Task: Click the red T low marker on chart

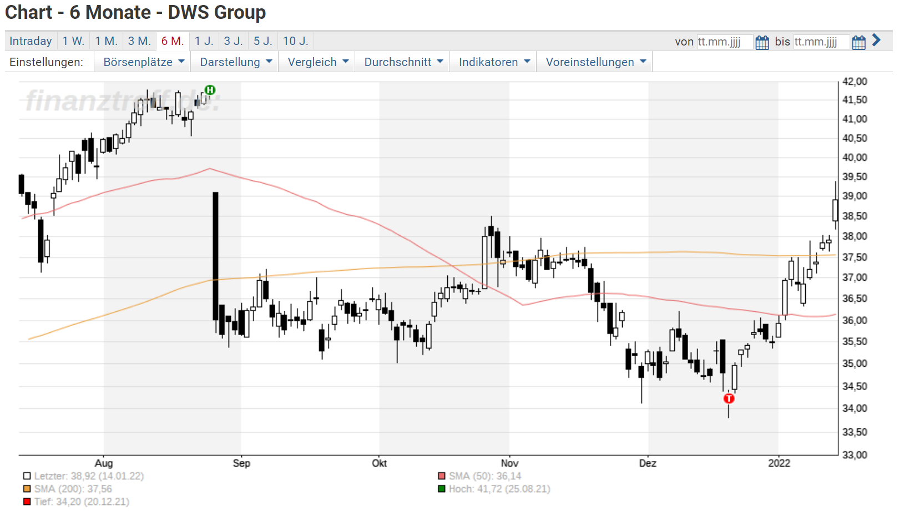Action: tap(729, 398)
